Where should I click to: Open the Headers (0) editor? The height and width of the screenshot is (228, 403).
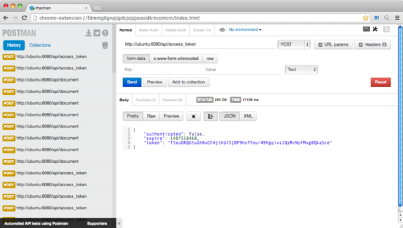372,45
